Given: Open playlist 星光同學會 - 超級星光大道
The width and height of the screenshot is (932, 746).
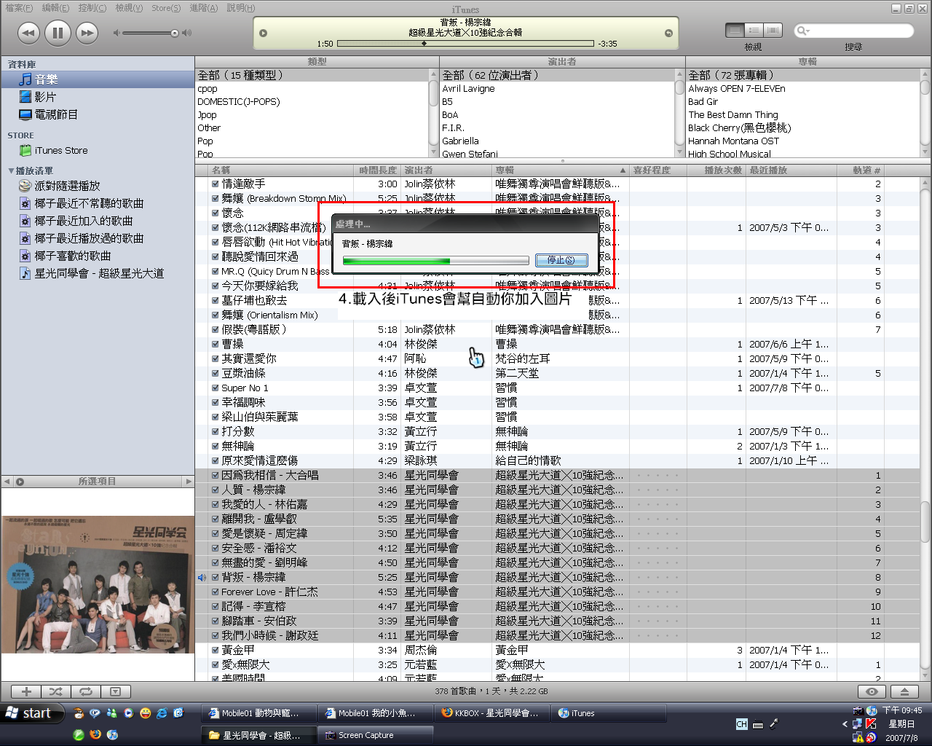Looking at the screenshot, I should tap(98, 273).
